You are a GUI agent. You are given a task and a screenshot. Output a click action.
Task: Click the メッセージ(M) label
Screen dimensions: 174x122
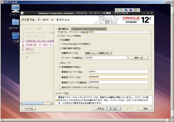click(62, 93)
